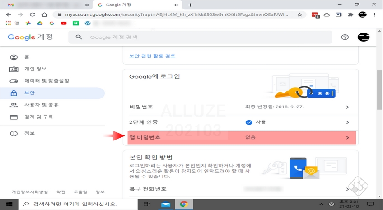The height and width of the screenshot is (210, 383).
Task: Reload the page with refresh icon
Action: (32, 14)
